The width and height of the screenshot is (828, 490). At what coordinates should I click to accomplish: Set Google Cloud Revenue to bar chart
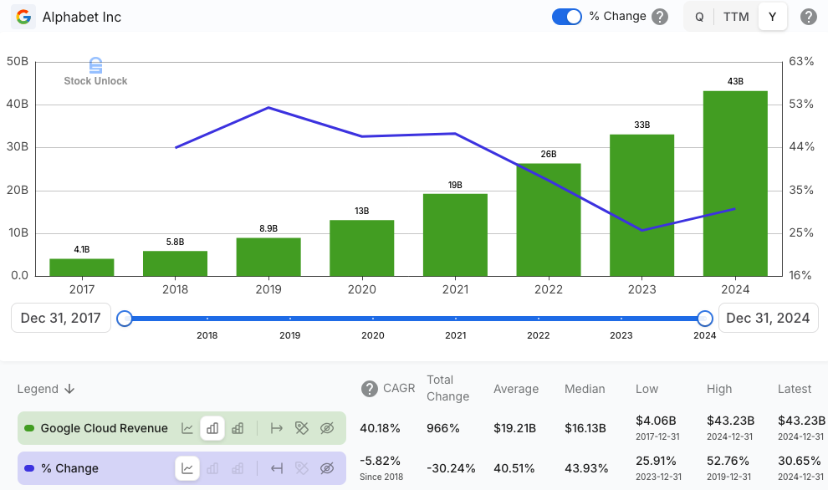[x=212, y=428]
